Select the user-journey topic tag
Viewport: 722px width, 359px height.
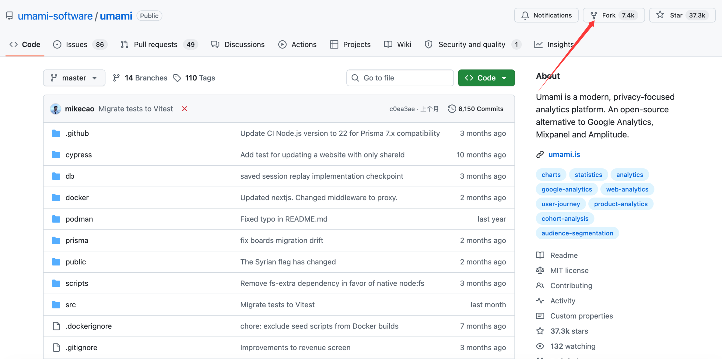[x=561, y=204]
